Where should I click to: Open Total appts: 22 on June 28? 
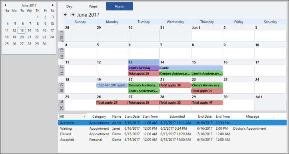(x=175, y=103)
